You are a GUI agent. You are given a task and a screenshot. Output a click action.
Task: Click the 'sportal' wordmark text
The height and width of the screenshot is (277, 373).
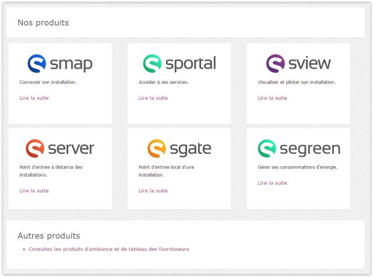tap(191, 64)
